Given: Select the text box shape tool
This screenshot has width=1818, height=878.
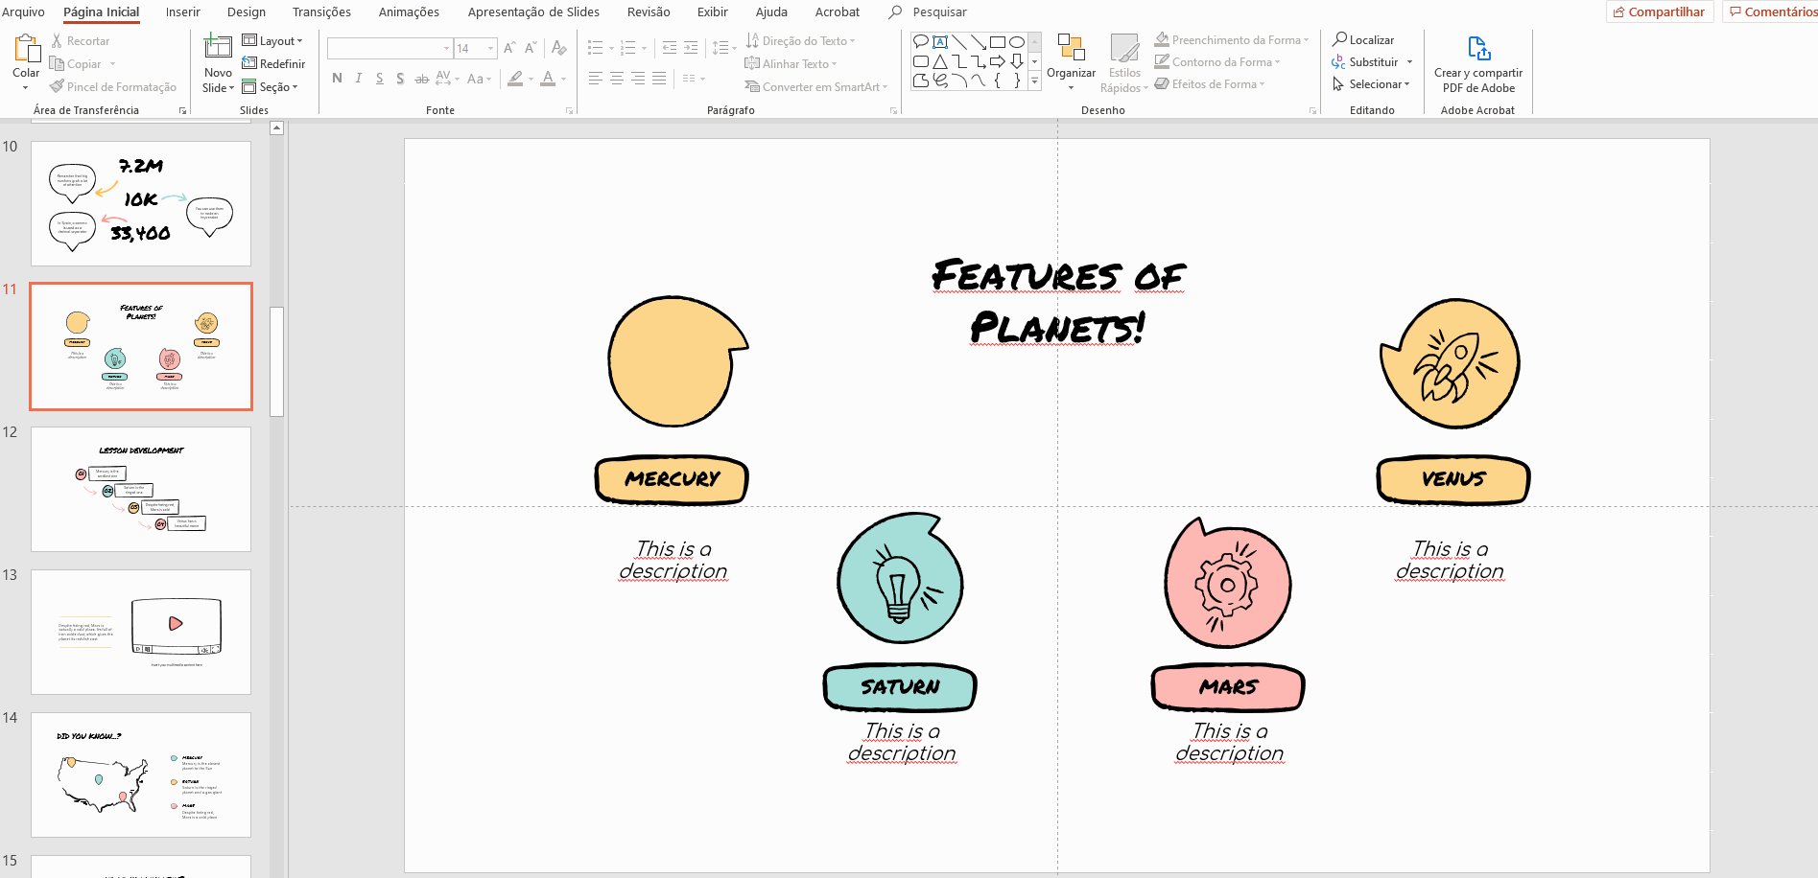Looking at the screenshot, I should (x=940, y=41).
